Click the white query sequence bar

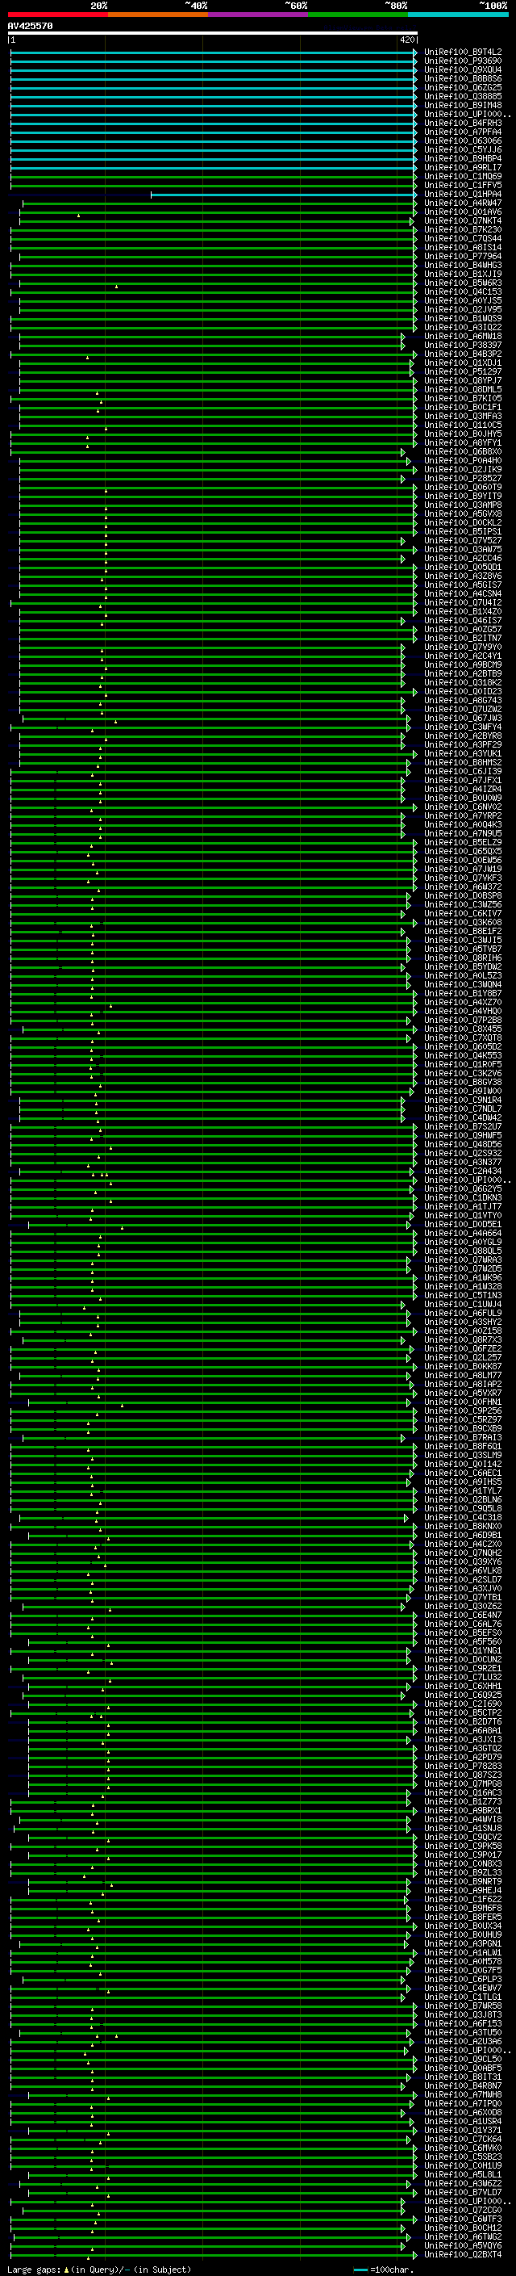[x=213, y=32]
